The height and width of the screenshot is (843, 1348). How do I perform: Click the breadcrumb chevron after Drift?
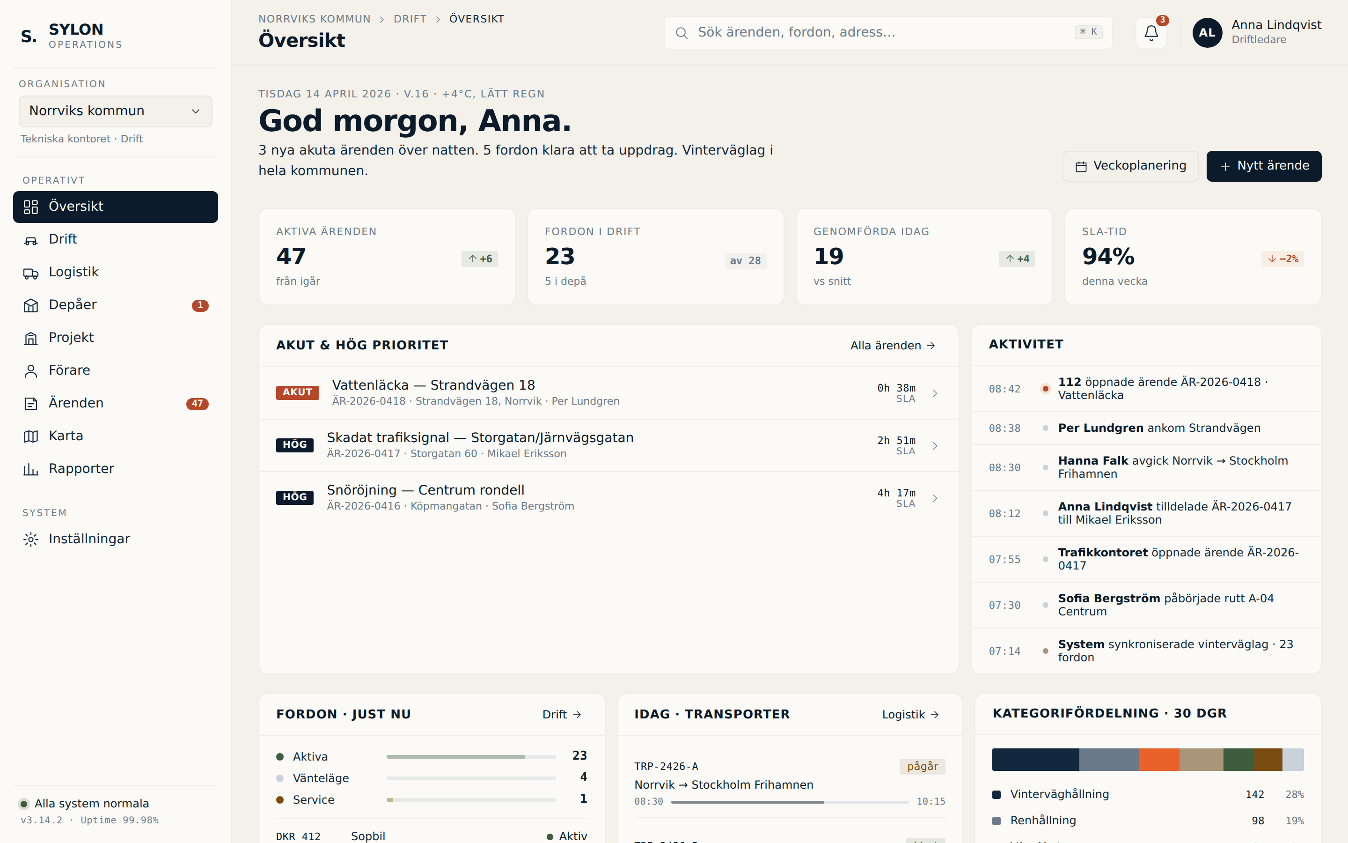(x=438, y=20)
